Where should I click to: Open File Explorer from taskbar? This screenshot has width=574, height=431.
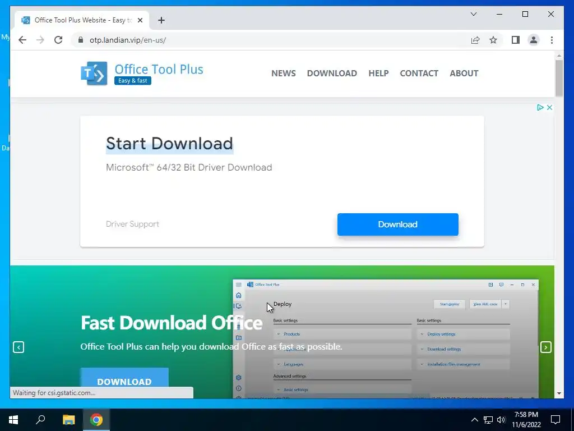point(68,420)
